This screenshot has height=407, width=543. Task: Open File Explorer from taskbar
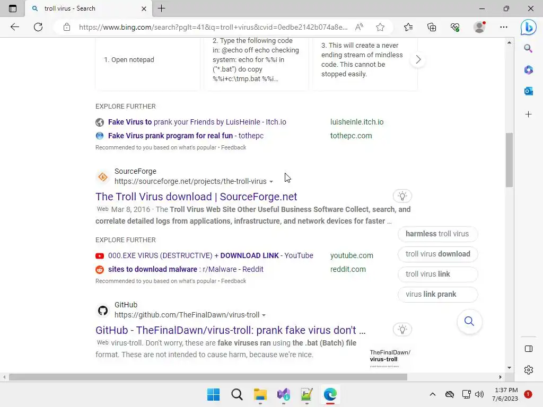260,394
